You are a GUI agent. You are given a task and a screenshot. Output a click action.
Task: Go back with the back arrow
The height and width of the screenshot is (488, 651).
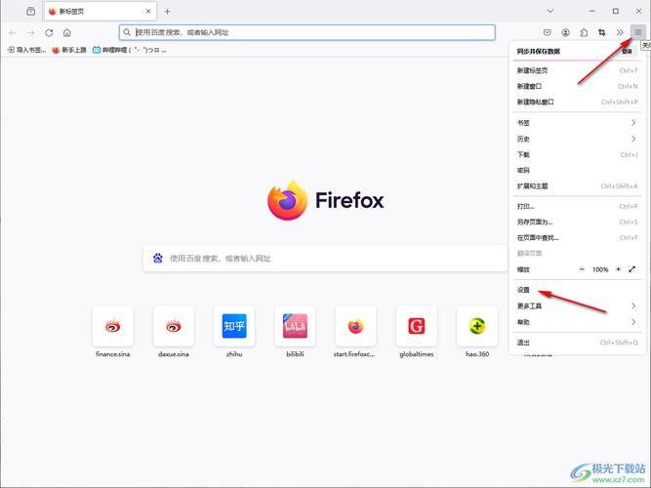click(13, 32)
